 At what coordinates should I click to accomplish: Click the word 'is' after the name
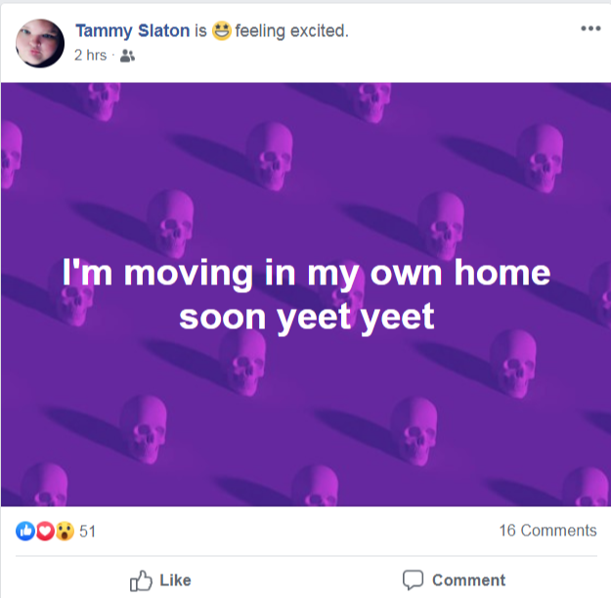click(200, 30)
